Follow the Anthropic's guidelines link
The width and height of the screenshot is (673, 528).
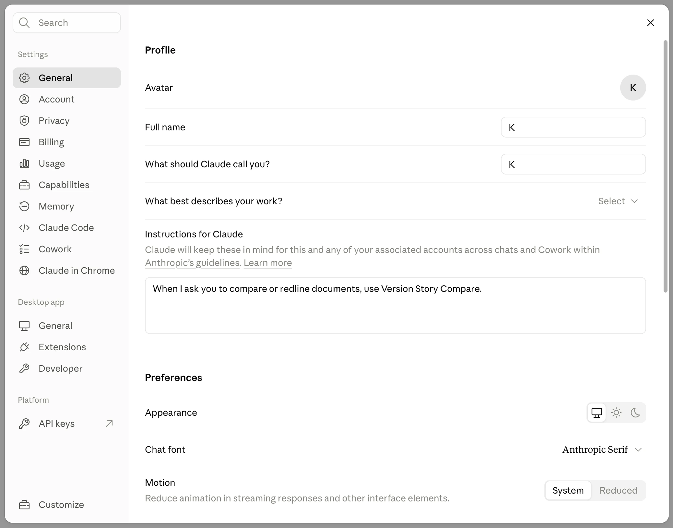point(192,263)
